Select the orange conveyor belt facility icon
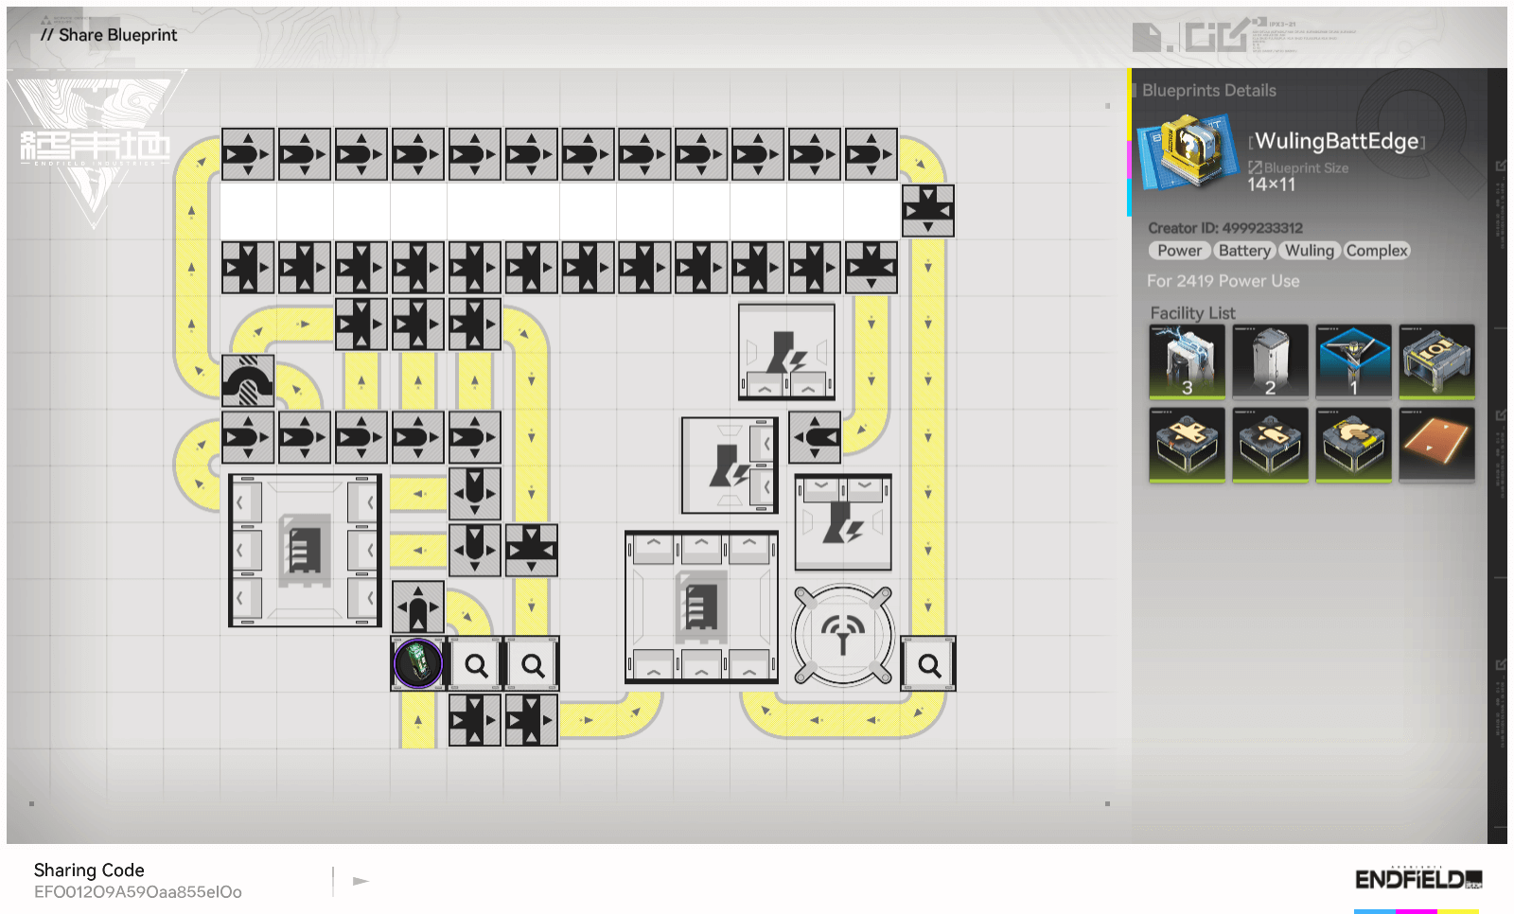1514x914 pixels. [1436, 445]
